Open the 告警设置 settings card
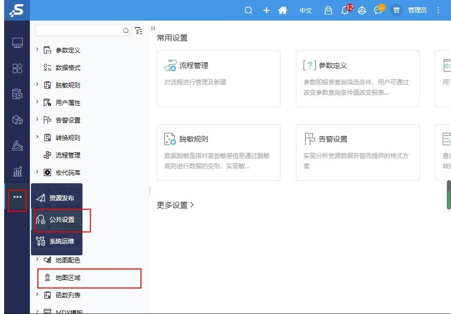This screenshot has width=451, height=314. [x=358, y=152]
